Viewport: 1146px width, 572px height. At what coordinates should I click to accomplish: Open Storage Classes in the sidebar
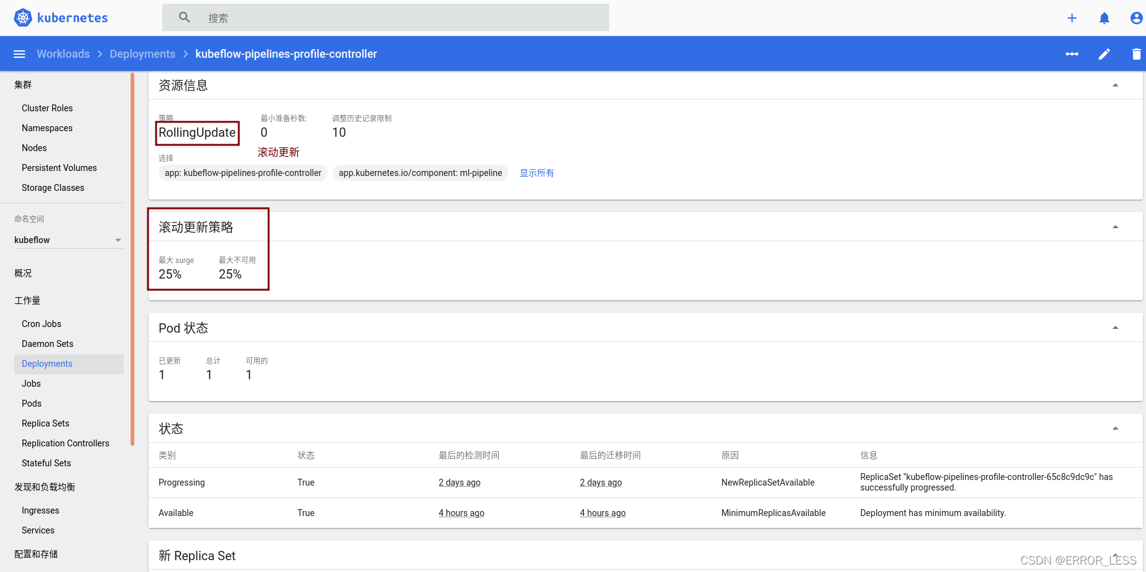53,188
